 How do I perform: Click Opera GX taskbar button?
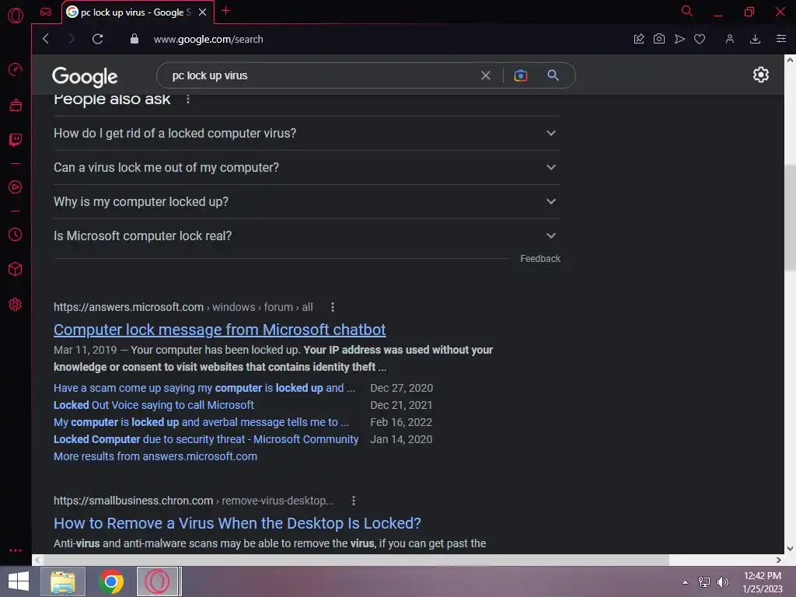(x=158, y=581)
